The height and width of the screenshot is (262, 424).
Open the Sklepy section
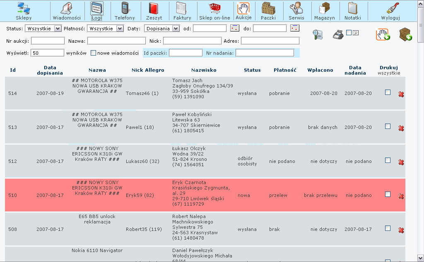click(x=24, y=11)
